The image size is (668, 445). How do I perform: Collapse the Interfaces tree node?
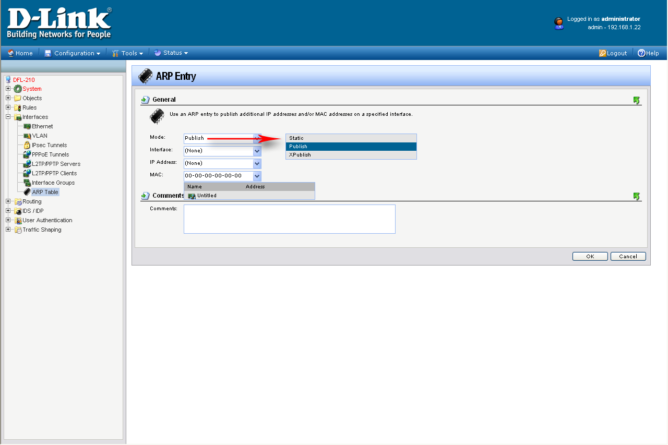click(8, 117)
